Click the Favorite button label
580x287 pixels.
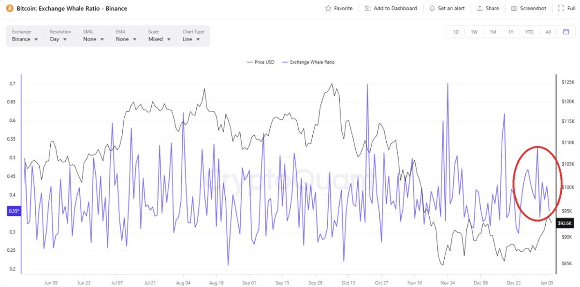[343, 8]
